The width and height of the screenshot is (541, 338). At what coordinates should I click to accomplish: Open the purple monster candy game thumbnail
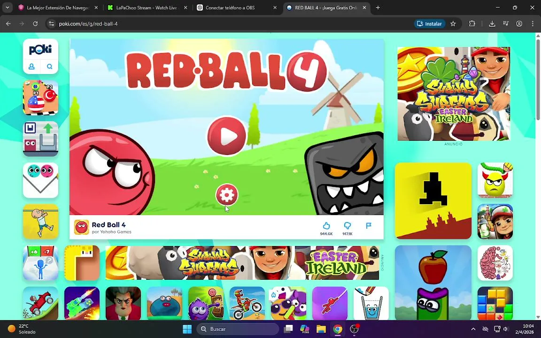[x=206, y=303]
